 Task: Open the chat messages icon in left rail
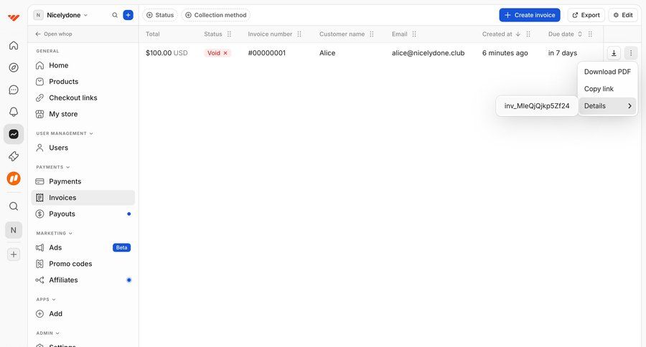[x=14, y=90]
